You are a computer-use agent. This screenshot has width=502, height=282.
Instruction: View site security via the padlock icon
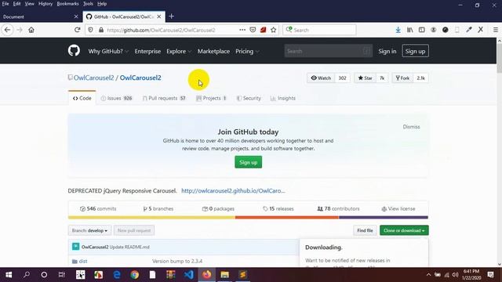click(x=101, y=30)
